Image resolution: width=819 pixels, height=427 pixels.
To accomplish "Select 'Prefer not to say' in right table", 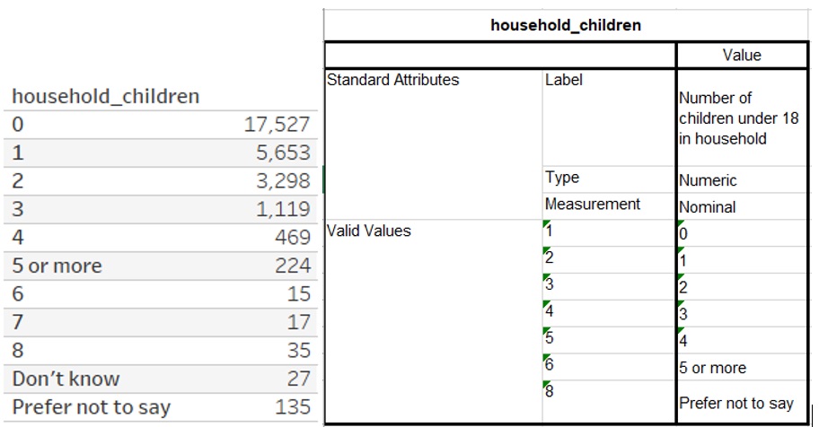I will [x=736, y=404].
